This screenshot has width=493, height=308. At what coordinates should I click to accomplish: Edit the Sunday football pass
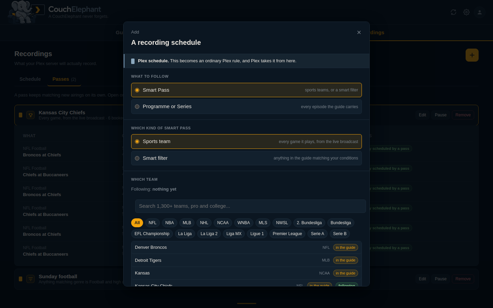click(422, 279)
